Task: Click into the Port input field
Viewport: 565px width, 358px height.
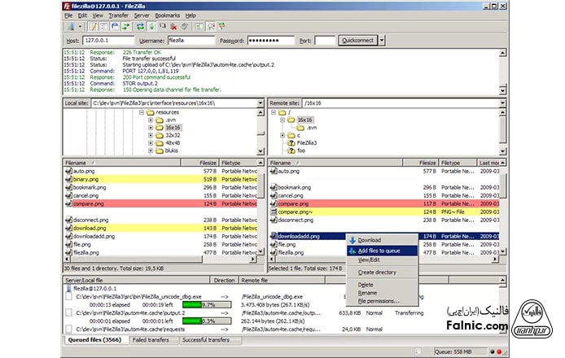Action: [x=325, y=40]
